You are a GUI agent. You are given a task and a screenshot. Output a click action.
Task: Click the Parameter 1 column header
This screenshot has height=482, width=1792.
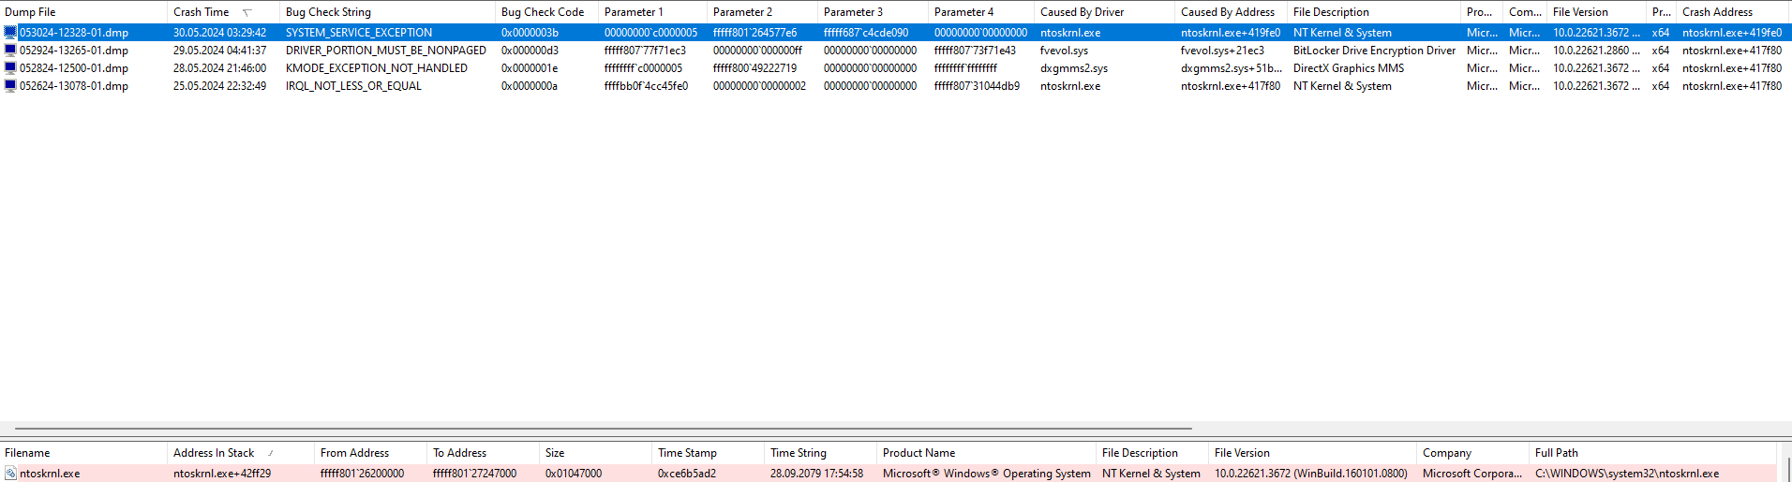click(652, 12)
